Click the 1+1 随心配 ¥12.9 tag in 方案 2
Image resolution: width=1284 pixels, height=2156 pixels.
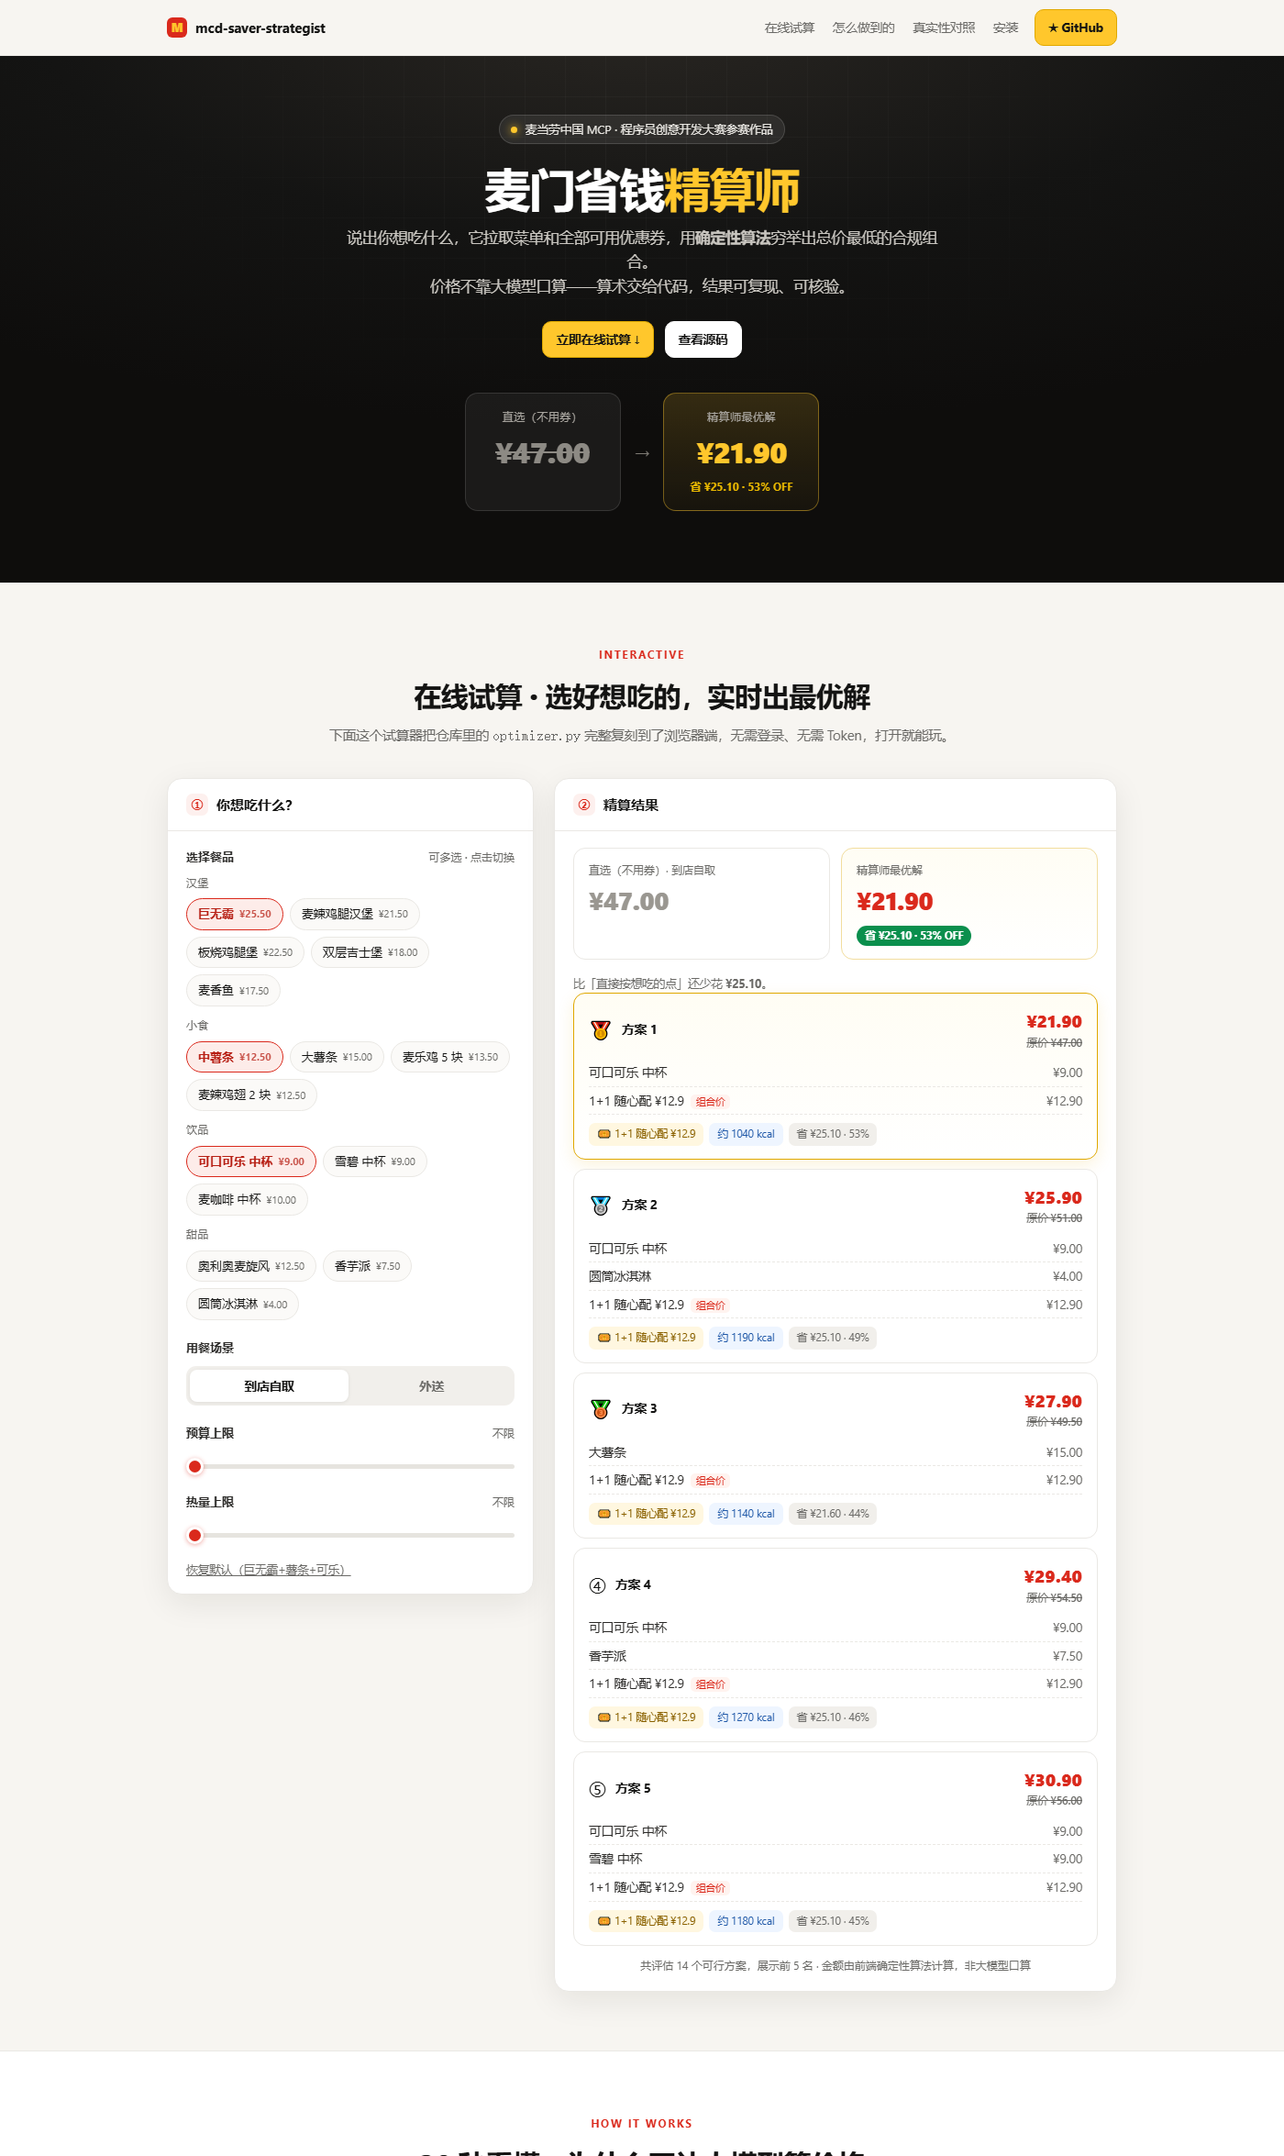click(x=646, y=1338)
